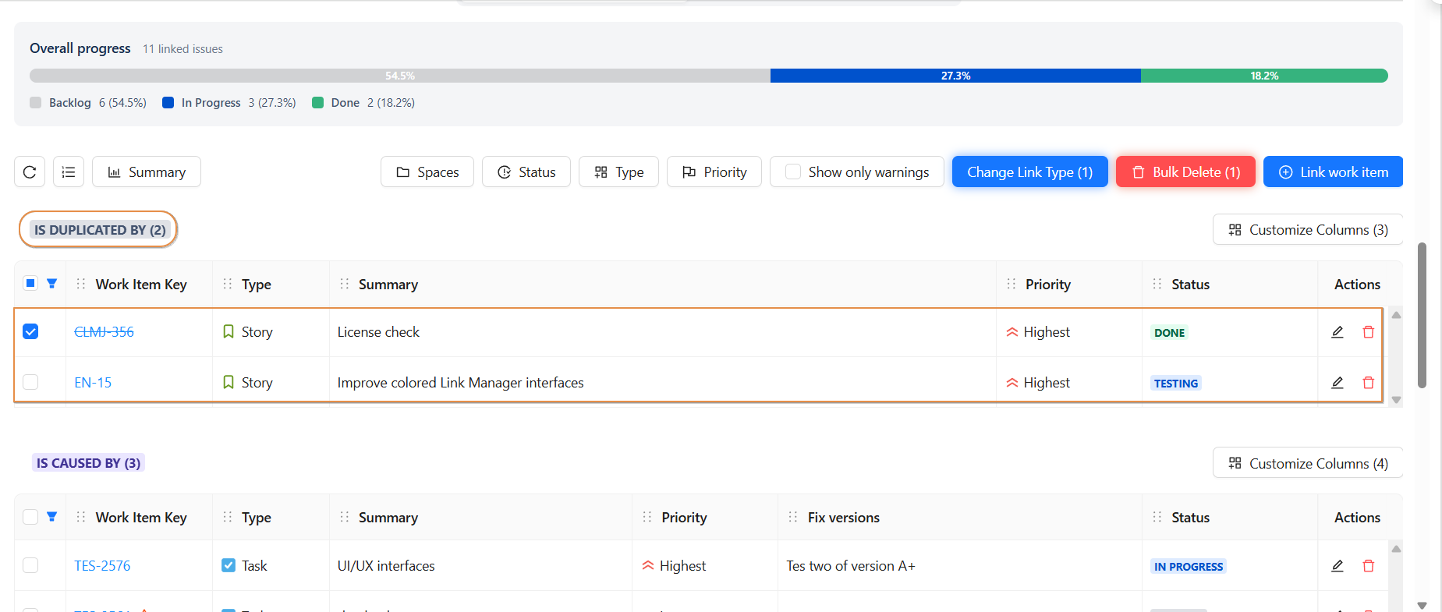
Task: Click filter funnel icon in Is Caused By table
Action: coord(52,517)
